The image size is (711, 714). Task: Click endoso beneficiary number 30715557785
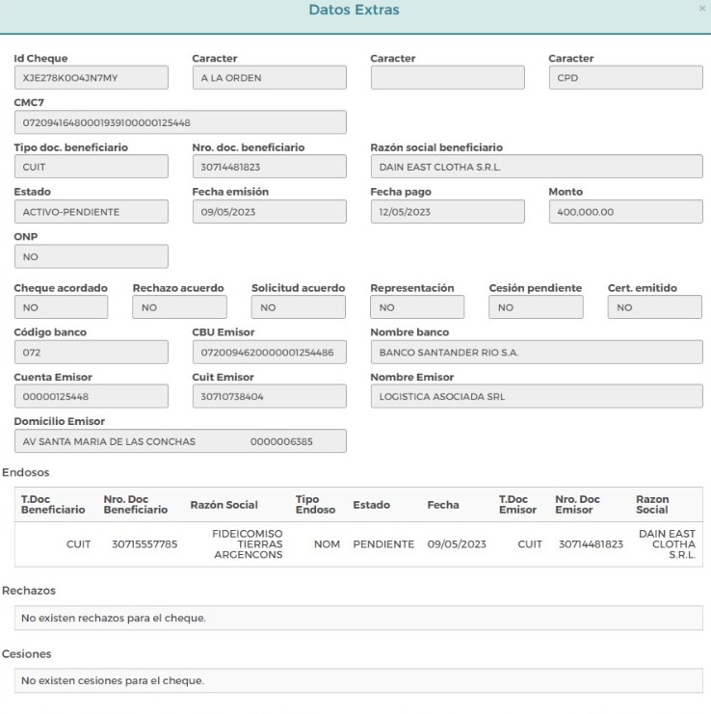145,544
